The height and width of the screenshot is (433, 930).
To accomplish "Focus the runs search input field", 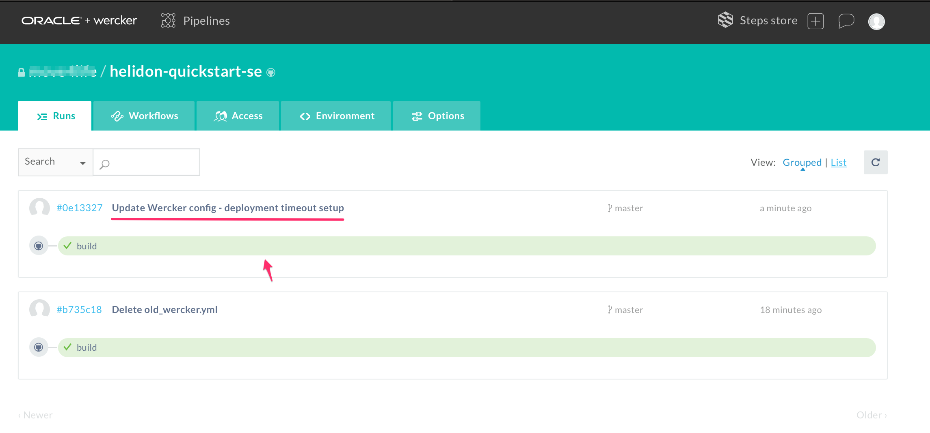I will pyautogui.click(x=147, y=162).
